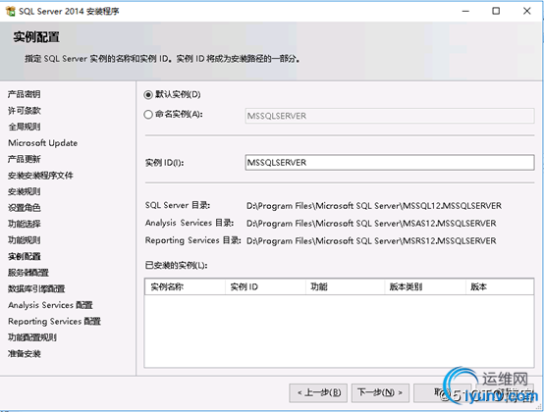This screenshot has width=544, height=412.
Task: Select the 命名实例(A) radio button
Action: coord(148,115)
